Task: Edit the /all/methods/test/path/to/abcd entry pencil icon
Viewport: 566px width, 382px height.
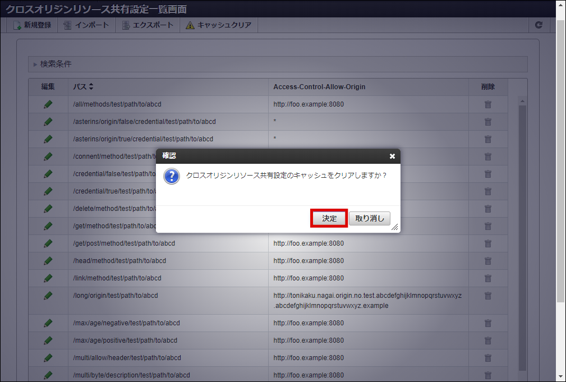Action: pos(48,104)
